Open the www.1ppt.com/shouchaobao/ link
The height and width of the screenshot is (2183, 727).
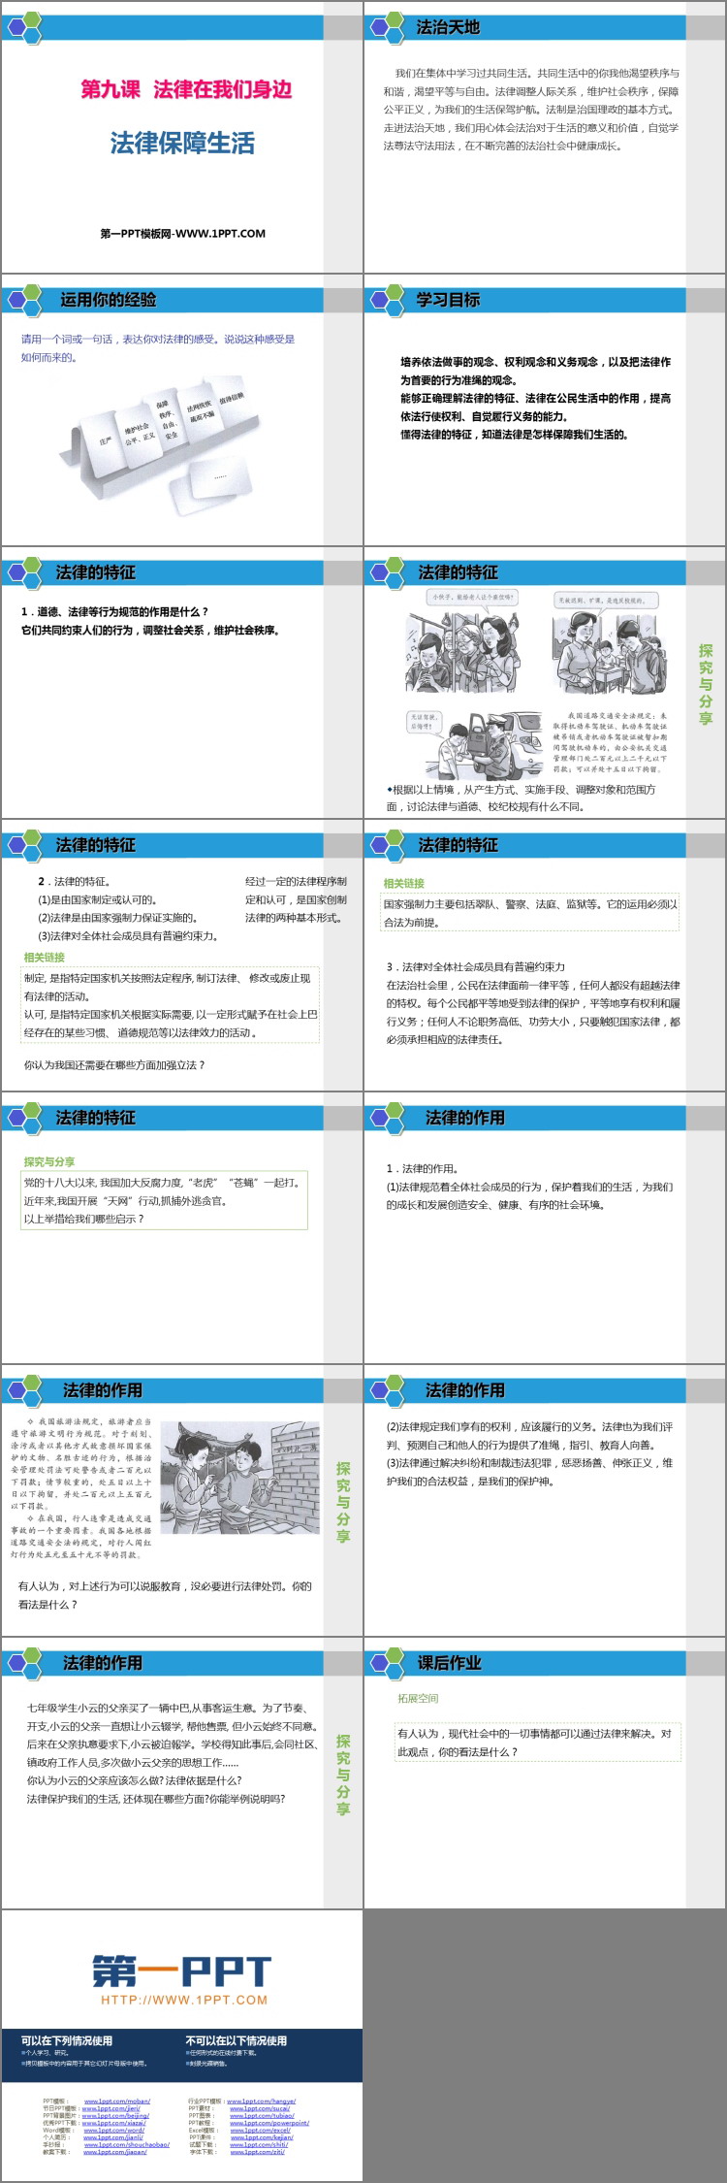(126, 2144)
